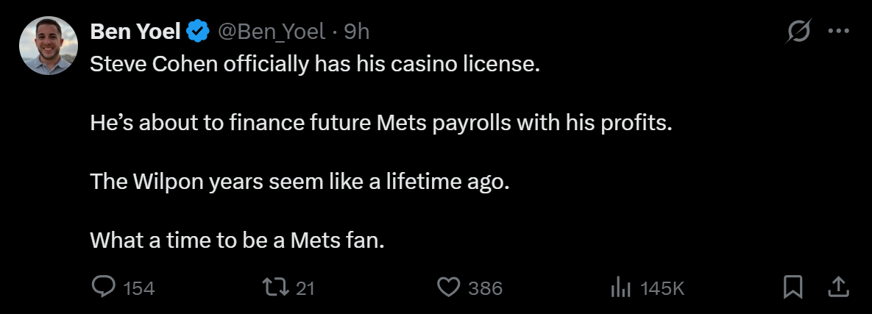Image resolution: width=872 pixels, height=314 pixels.
Task: Click the Grok explain post icon
Action: [x=798, y=31]
